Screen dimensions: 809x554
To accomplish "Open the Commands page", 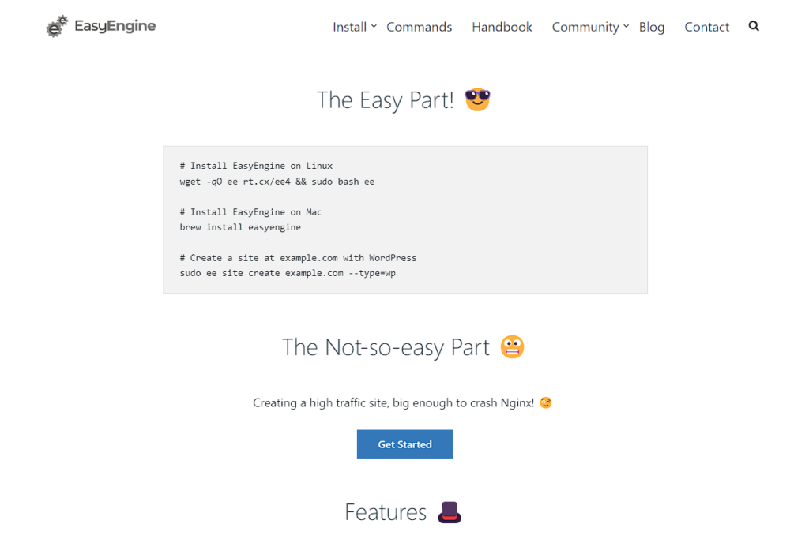I will (419, 27).
